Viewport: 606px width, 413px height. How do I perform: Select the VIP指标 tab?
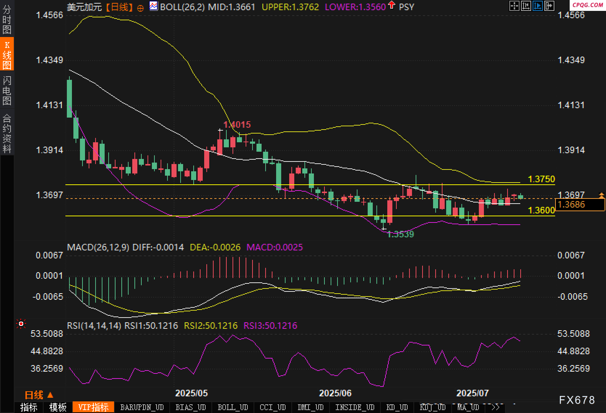[93, 407]
